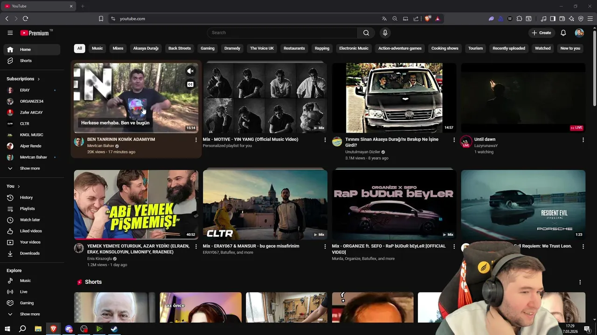Open the ERAY channel subscription
597x335 pixels.
32,90
